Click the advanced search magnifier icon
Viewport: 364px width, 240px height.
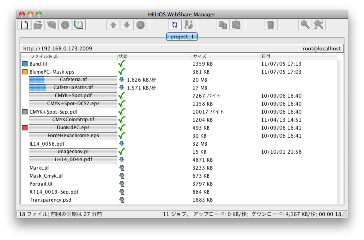coord(319,25)
